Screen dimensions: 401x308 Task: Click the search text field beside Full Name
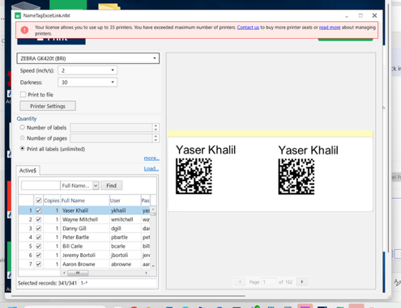coord(41,185)
